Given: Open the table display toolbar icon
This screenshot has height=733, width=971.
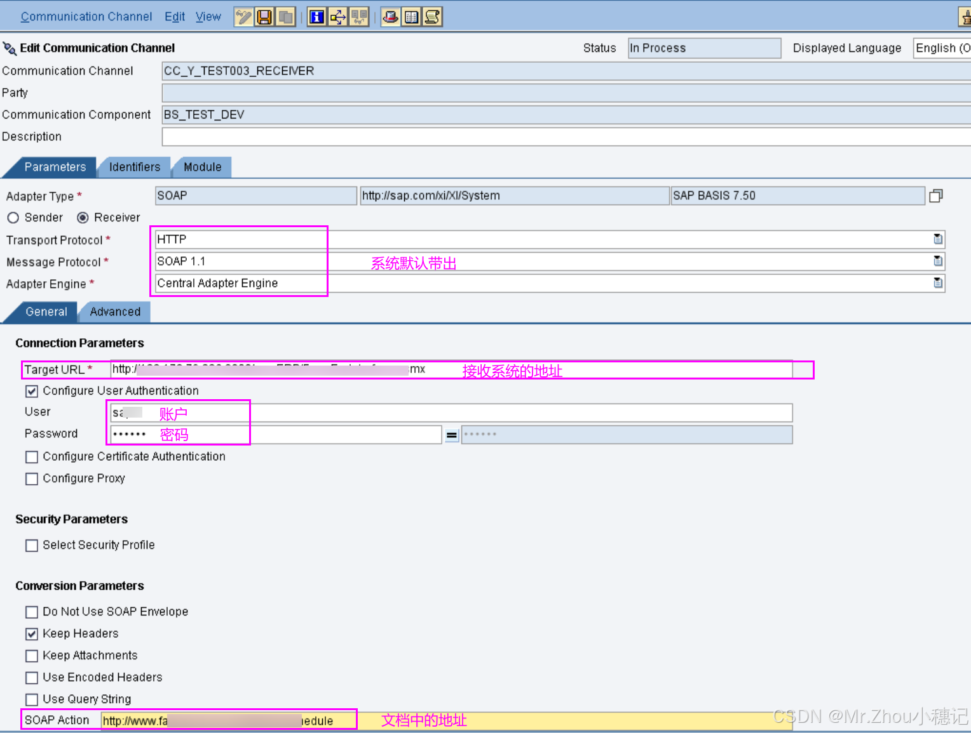Looking at the screenshot, I should pos(411,17).
